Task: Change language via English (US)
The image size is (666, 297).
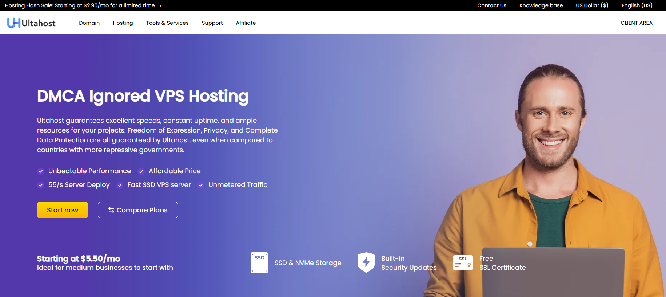Action: coord(637,5)
